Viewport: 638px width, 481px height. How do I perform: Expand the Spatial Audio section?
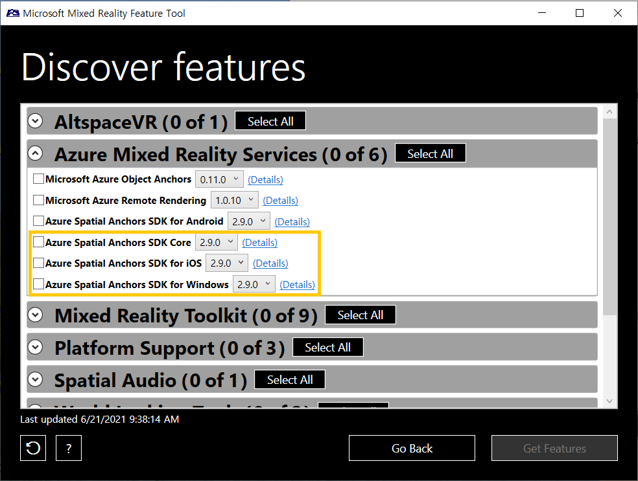click(36, 379)
